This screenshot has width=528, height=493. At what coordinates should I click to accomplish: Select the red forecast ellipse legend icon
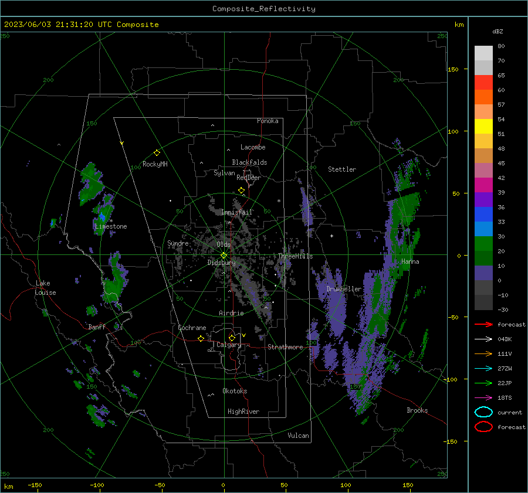pos(483,427)
